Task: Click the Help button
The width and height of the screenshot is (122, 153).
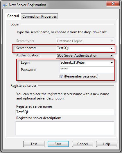Action: click(107, 144)
